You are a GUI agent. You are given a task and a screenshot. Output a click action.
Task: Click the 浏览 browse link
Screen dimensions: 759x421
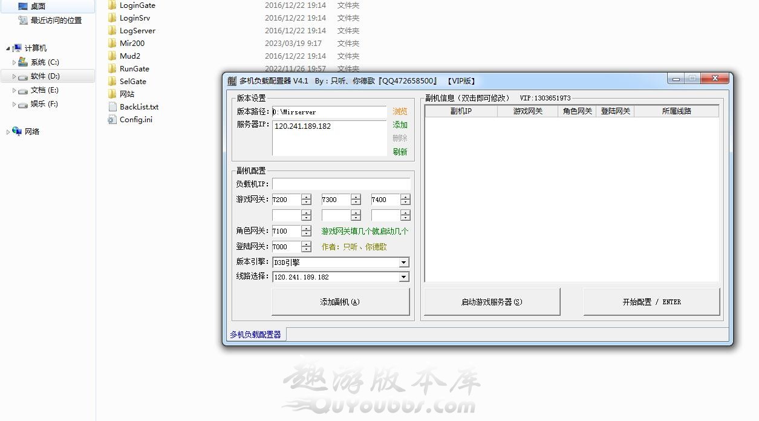400,112
